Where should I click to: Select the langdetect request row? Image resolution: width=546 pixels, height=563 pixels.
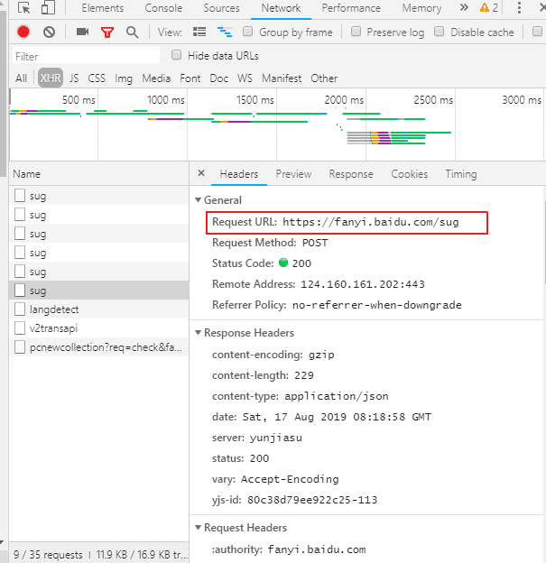coord(98,309)
